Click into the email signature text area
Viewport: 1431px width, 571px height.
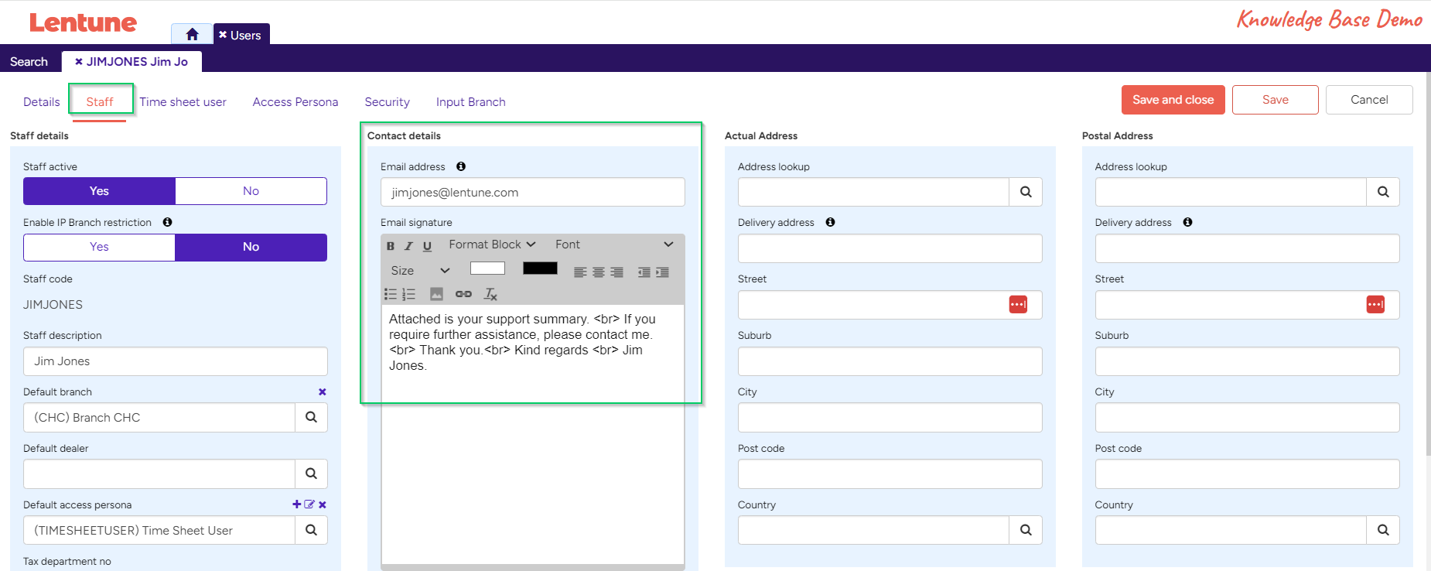(533, 433)
